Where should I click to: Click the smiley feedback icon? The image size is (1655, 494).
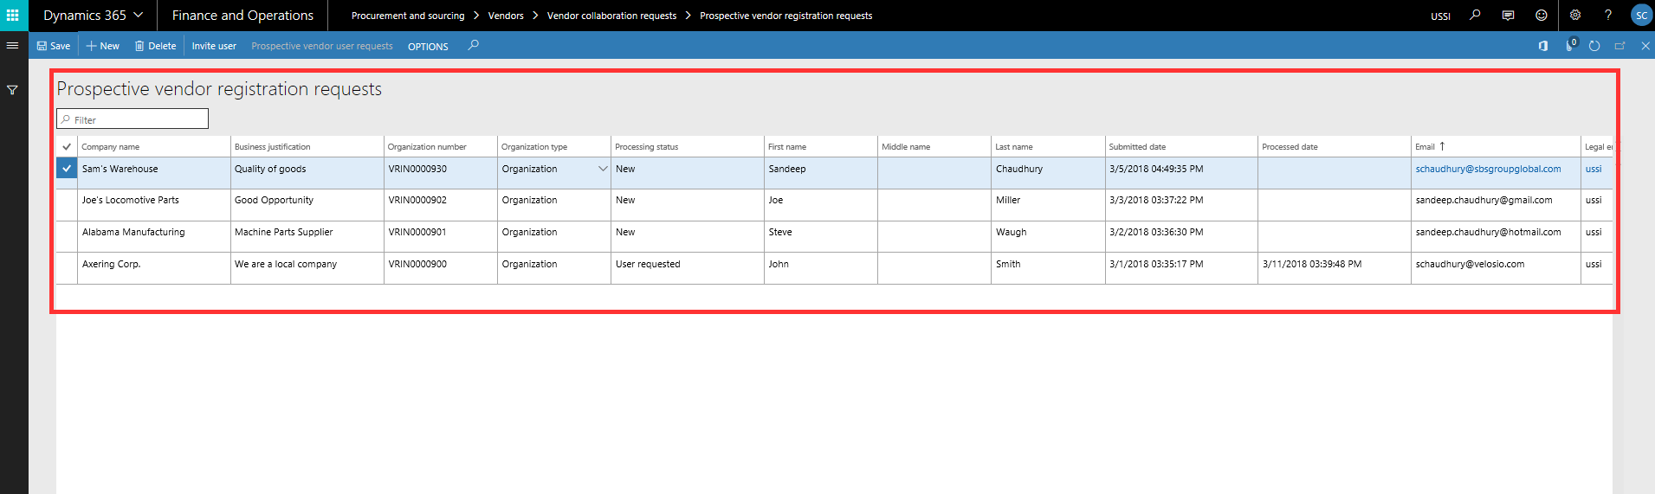click(1541, 16)
